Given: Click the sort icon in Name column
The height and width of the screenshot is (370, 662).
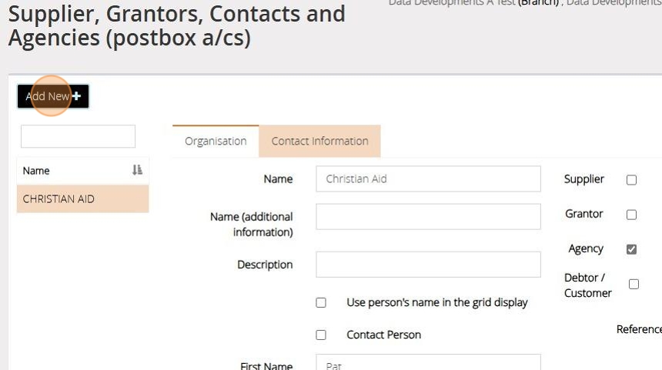Looking at the screenshot, I should coord(137,171).
